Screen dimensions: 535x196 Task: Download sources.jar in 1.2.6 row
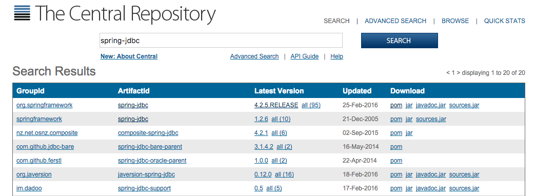coord(430,119)
